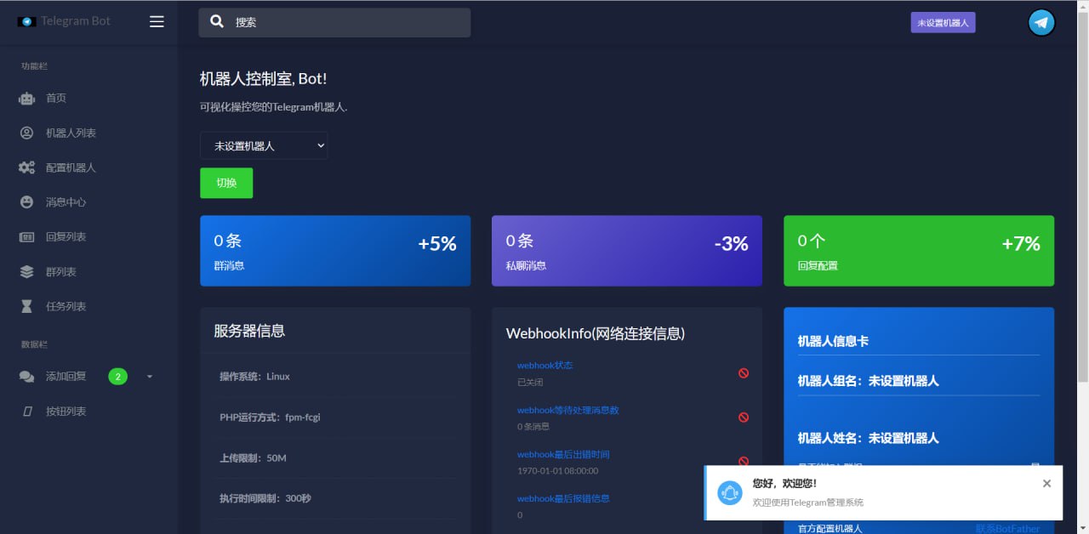The image size is (1089, 534).
Task: Click the +7% value on 回复配置 card
Action: 1021,244
